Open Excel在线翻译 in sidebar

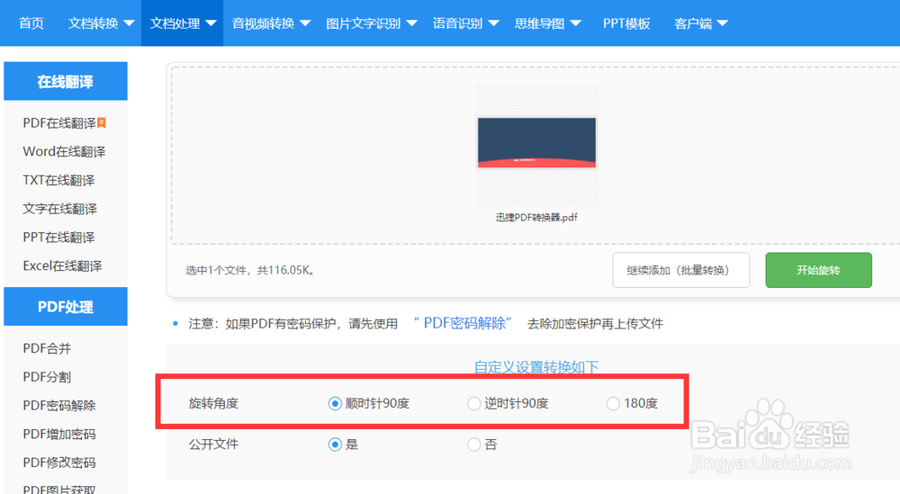pyautogui.click(x=63, y=266)
